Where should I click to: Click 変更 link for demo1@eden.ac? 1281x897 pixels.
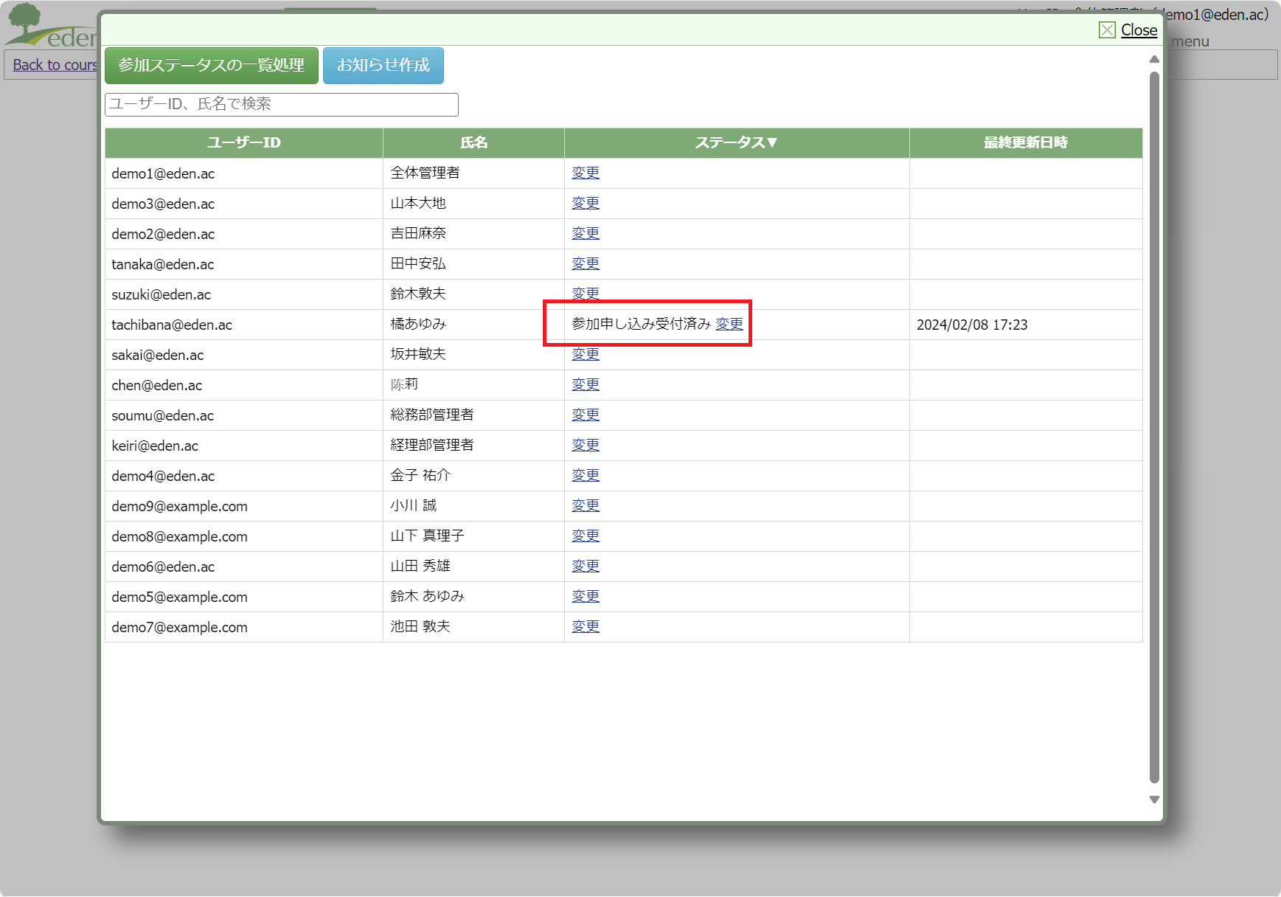(x=586, y=173)
